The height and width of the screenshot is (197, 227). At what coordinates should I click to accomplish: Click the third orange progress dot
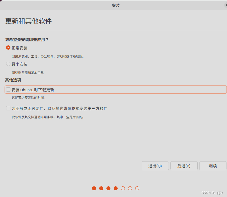coord(108,188)
